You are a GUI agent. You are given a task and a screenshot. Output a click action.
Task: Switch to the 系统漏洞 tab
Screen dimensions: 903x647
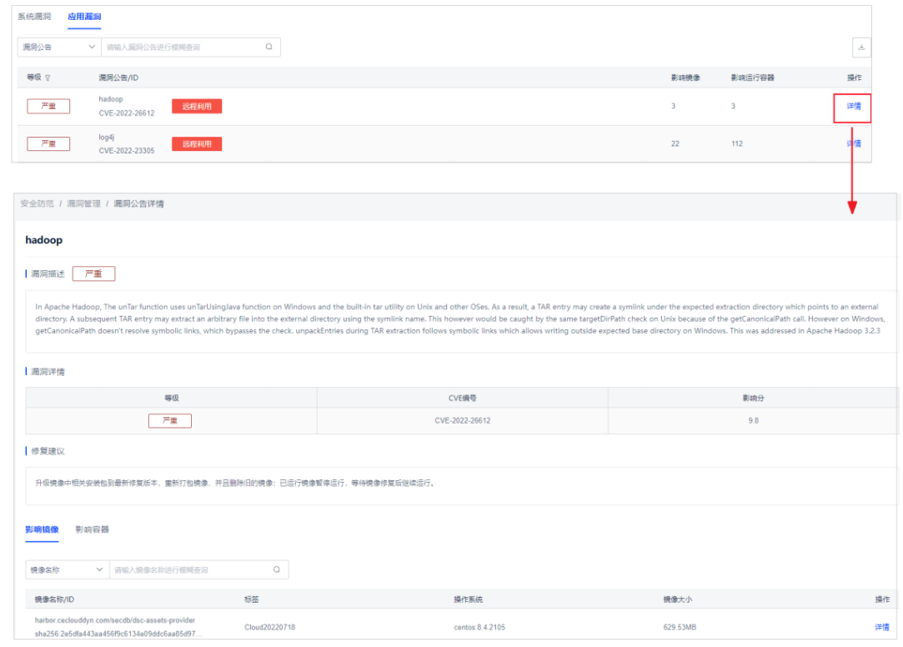pyautogui.click(x=34, y=17)
